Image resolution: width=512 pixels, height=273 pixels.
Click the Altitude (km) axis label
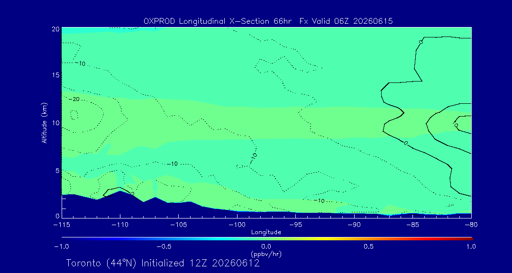45,123
